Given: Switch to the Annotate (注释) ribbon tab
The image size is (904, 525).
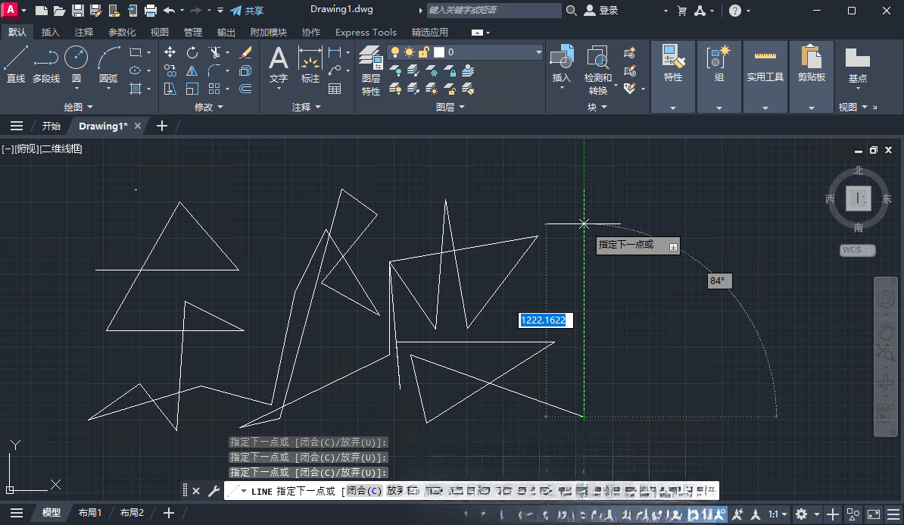Looking at the screenshot, I should pyautogui.click(x=83, y=33).
